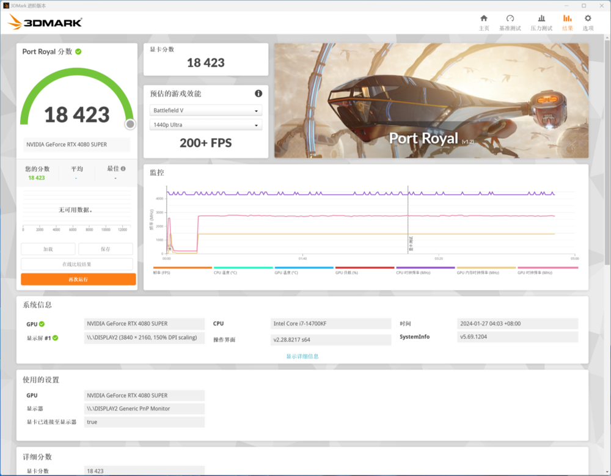Click the orange 再次运行 run again button
This screenshot has height=476, width=611.
(78, 279)
